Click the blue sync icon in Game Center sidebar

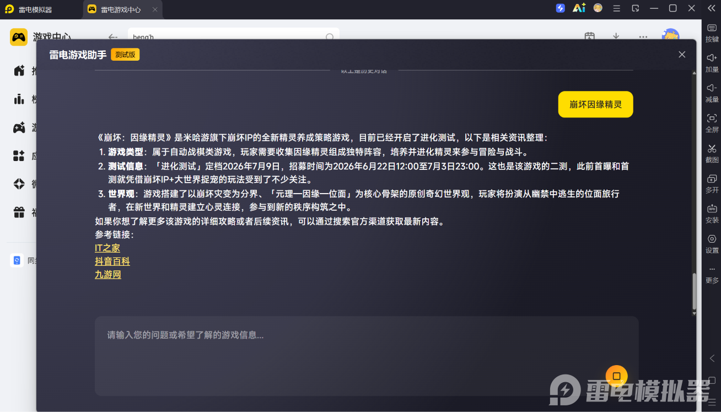[x=17, y=260]
